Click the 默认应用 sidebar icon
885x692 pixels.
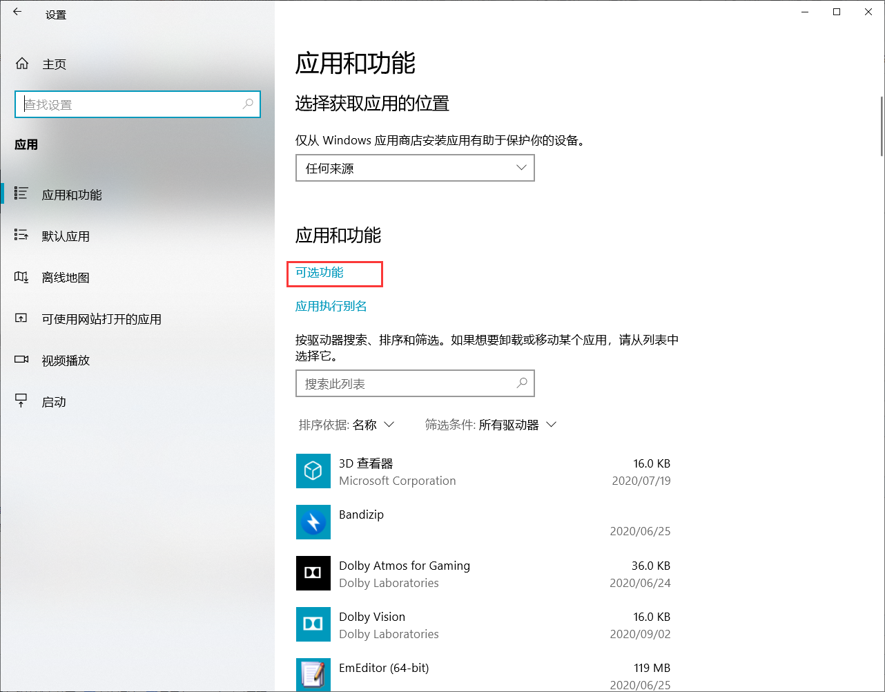21,236
